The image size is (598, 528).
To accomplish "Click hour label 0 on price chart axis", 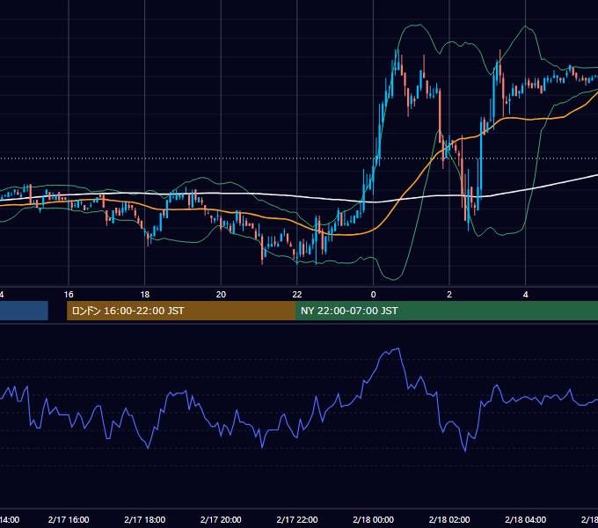I will [374, 295].
